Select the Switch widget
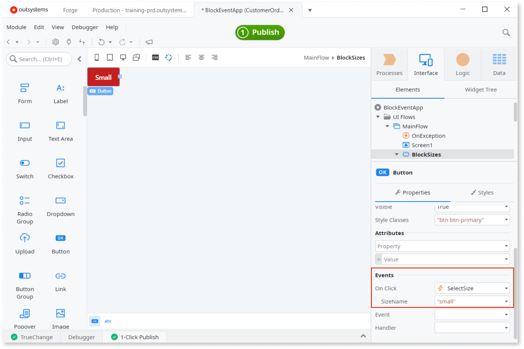524x349 pixels. pyautogui.click(x=25, y=168)
